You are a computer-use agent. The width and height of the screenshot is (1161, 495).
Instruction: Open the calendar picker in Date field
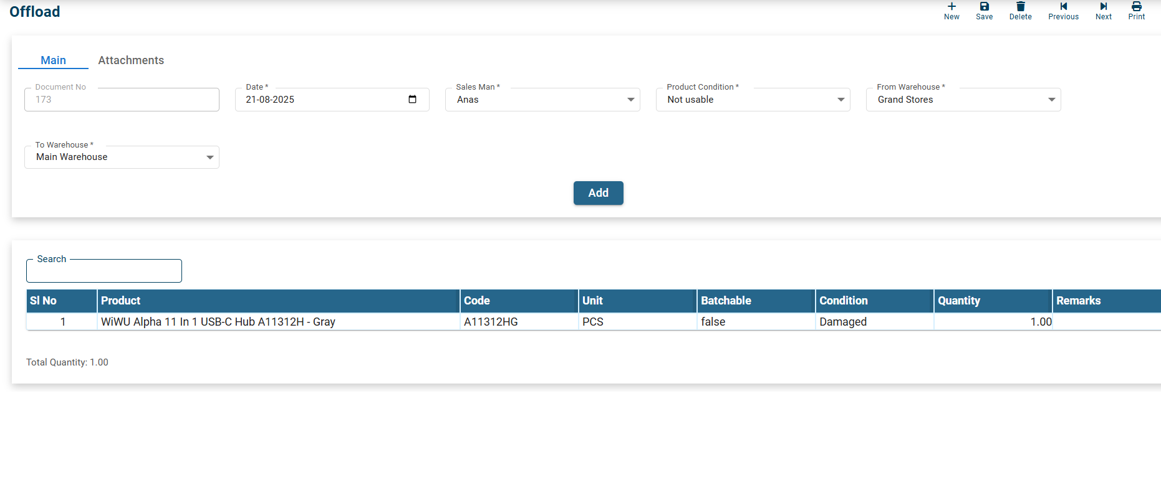[412, 100]
